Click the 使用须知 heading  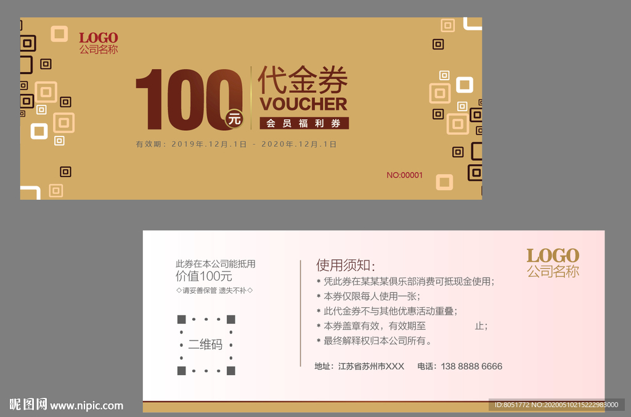click(346, 265)
